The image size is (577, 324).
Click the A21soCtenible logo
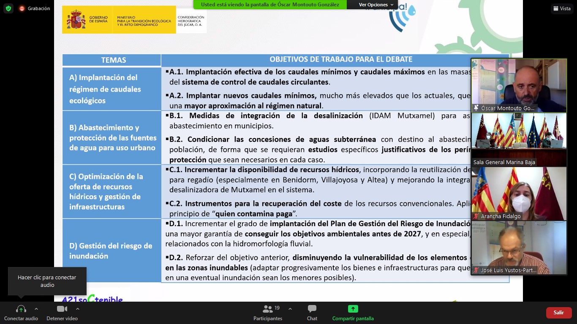[92, 298]
